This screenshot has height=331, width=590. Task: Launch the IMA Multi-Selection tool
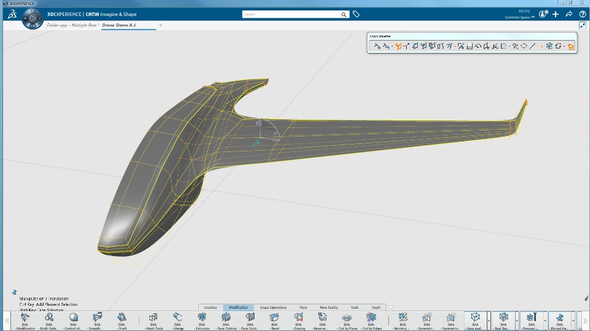tap(49, 321)
